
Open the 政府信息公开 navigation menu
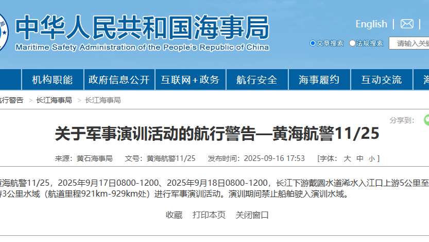pyautogui.click(x=119, y=80)
